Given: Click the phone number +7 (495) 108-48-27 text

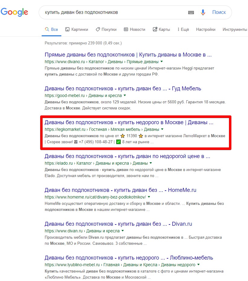Looking at the screenshot, I should click(x=96, y=142).
